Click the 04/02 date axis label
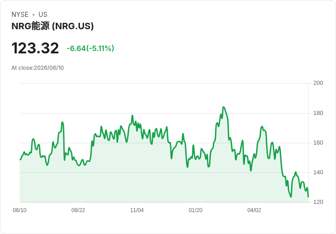The image size is (336, 234). coord(254,210)
